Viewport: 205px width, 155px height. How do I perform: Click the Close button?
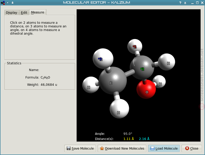192,148
